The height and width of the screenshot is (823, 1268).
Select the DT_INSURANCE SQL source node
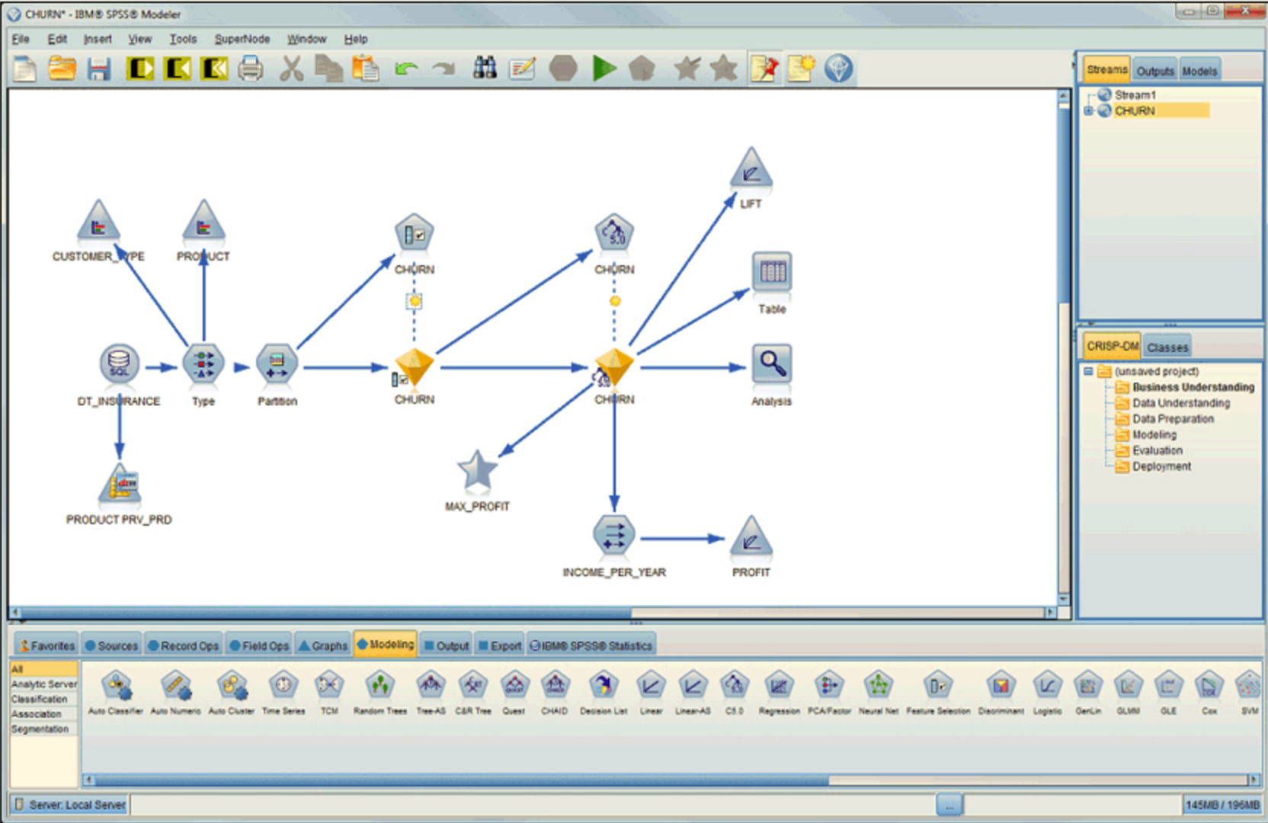click(x=120, y=363)
